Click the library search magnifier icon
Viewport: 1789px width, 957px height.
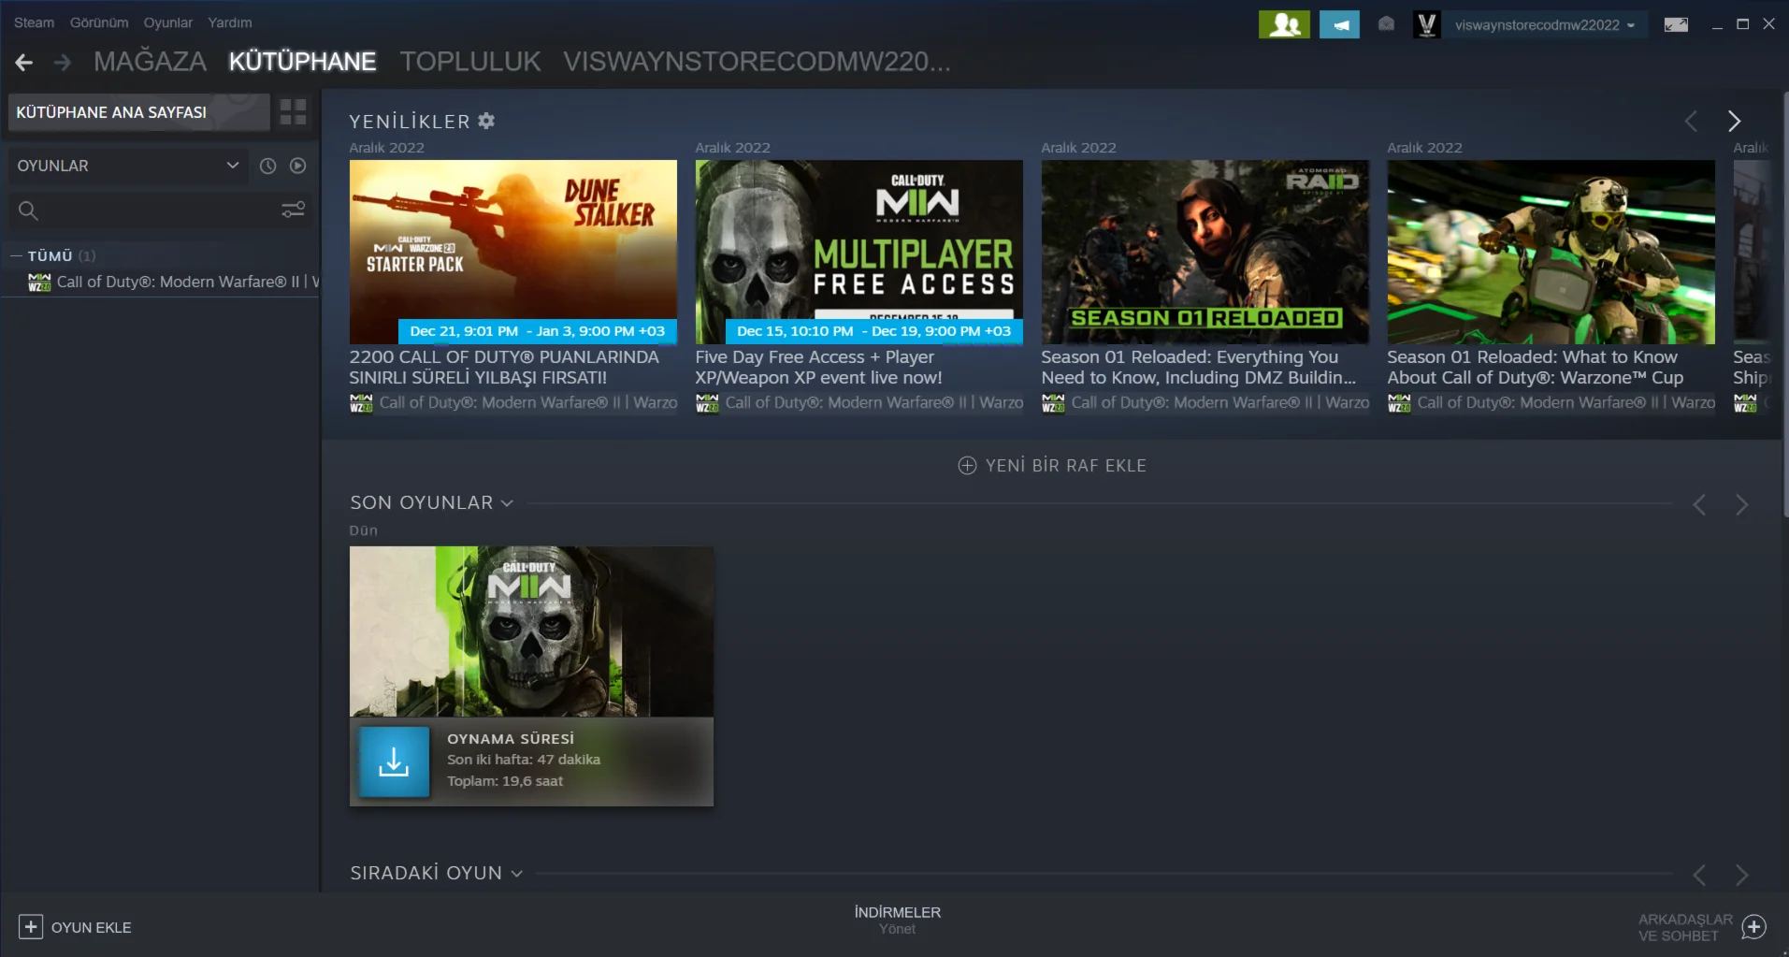[28, 210]
